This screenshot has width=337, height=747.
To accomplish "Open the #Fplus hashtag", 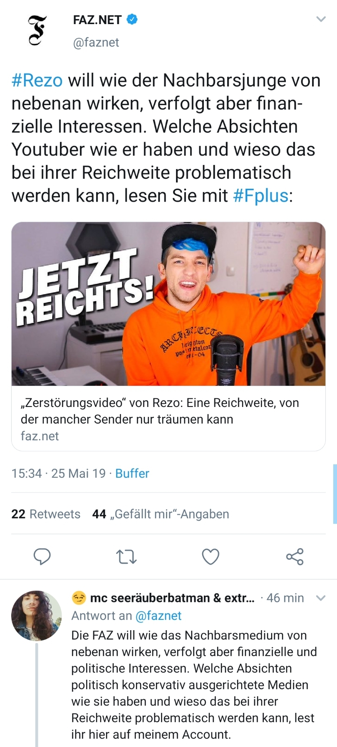I will [261, 195].
